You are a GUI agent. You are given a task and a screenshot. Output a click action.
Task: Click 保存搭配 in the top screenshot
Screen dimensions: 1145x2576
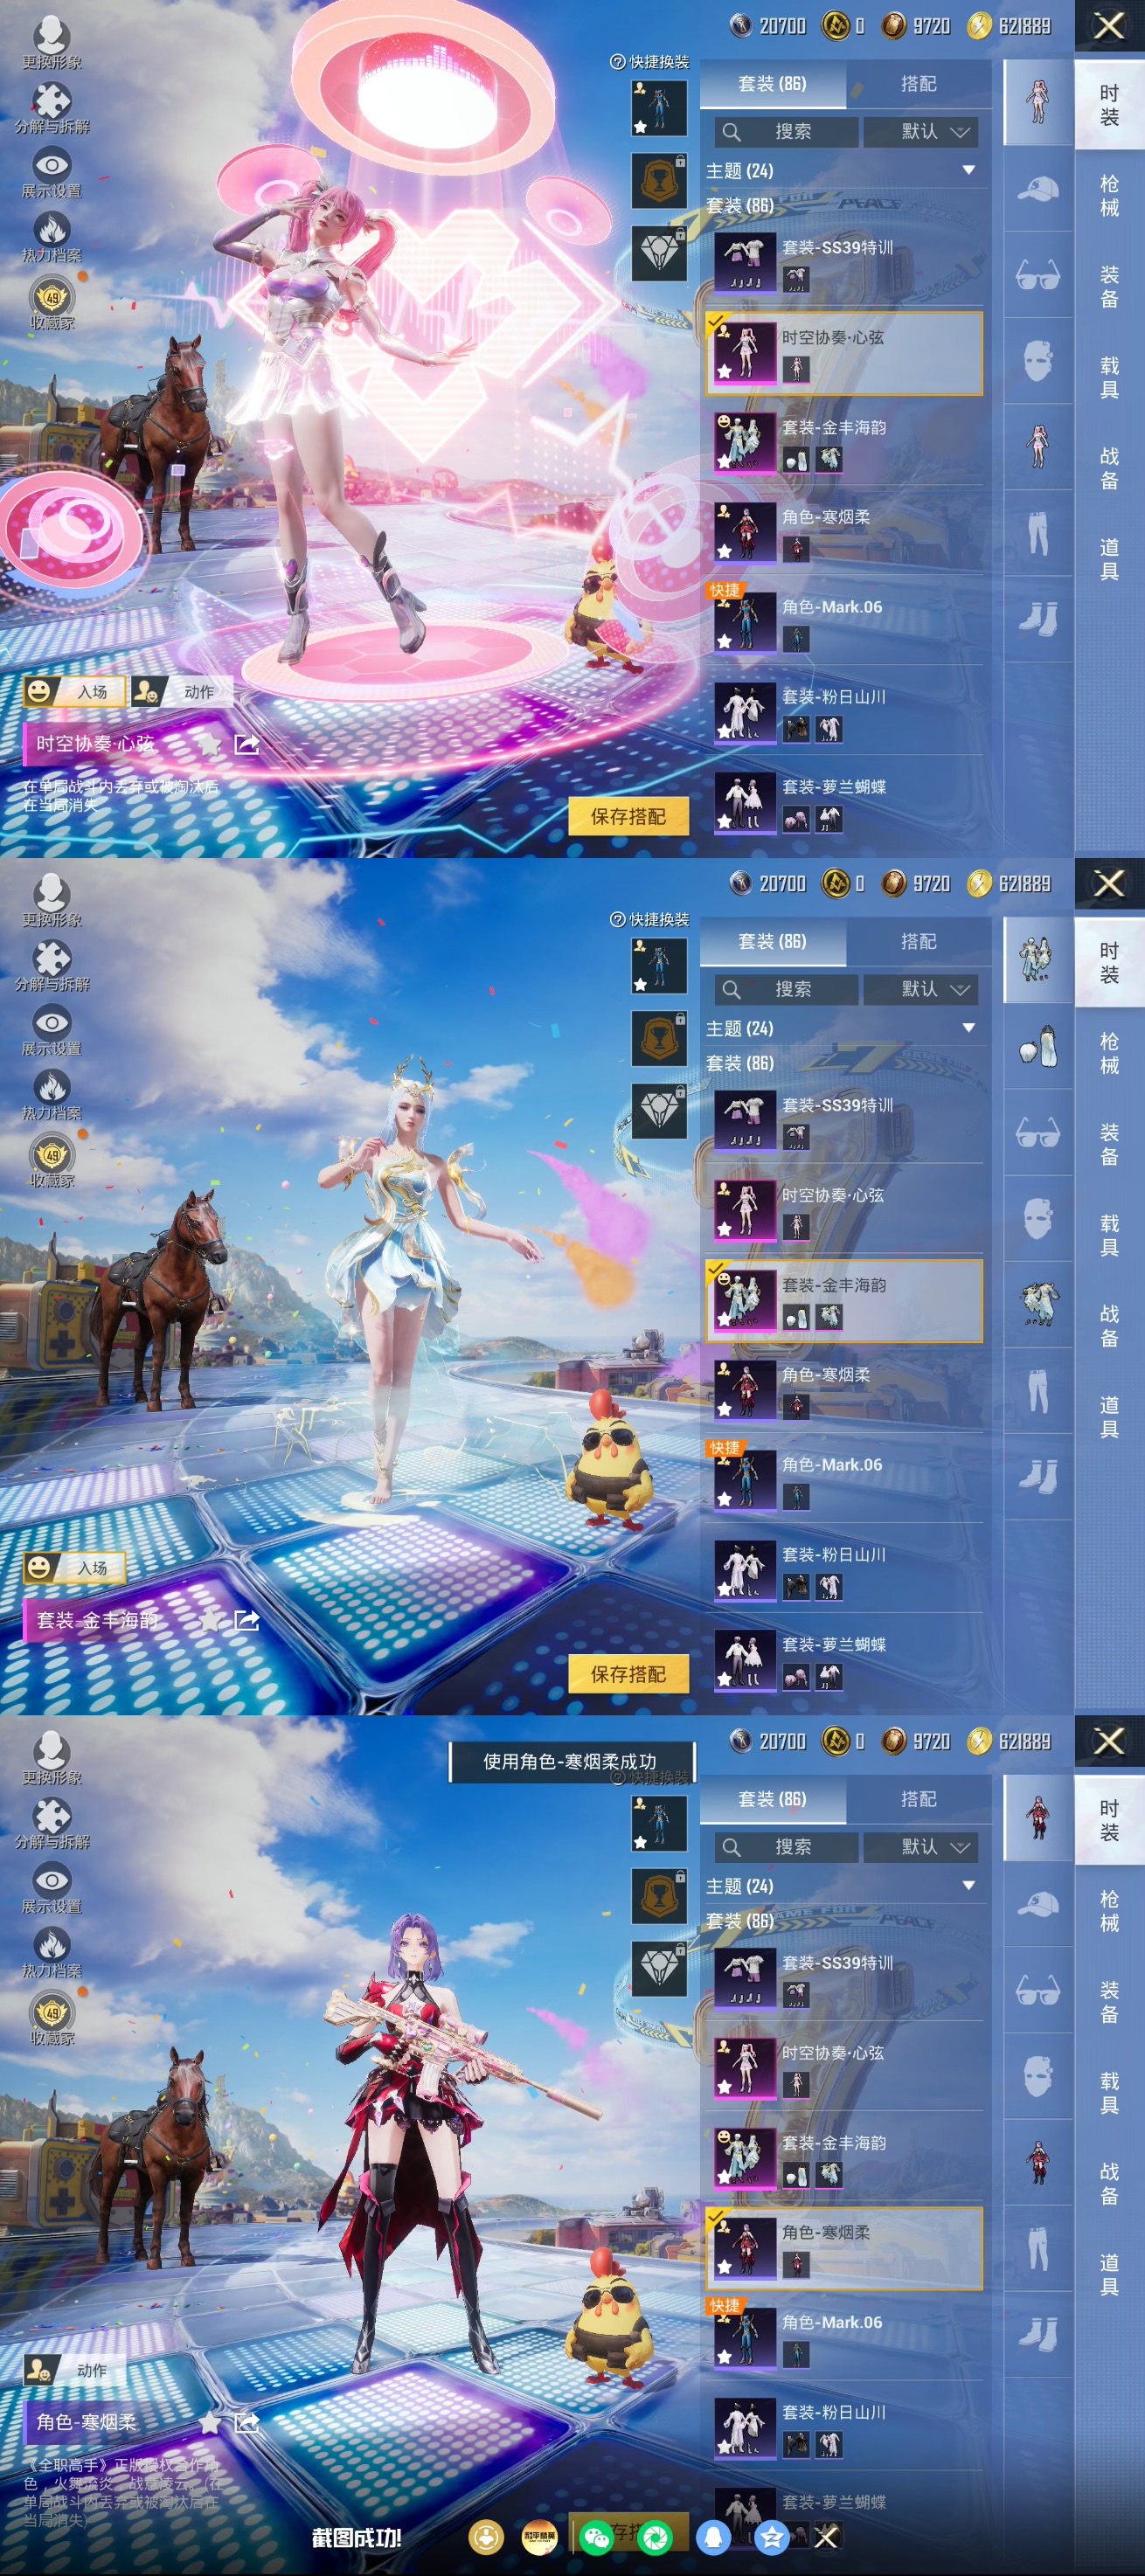(629, 817)
